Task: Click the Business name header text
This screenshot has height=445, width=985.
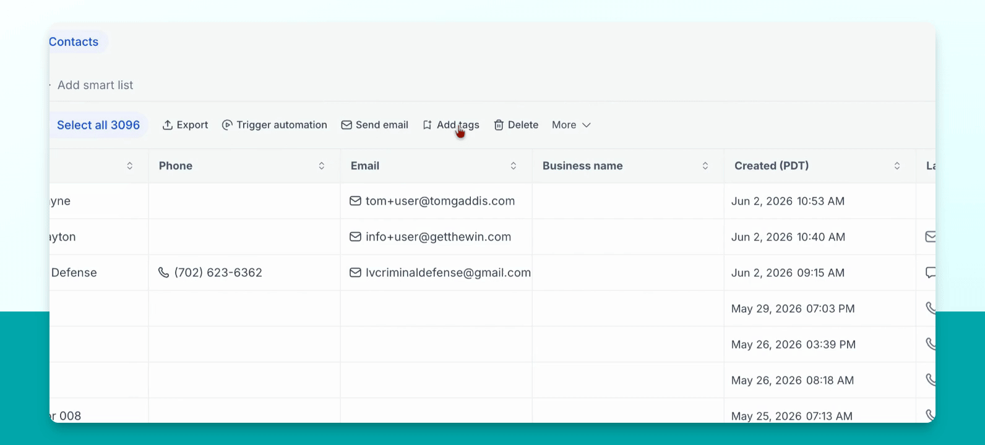Action: pos(583,166)
